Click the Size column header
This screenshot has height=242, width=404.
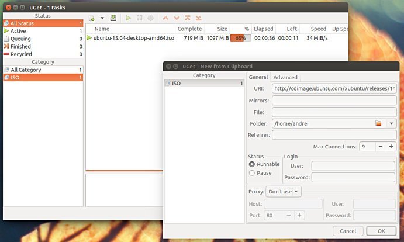pyautogui.click(x=217, y=29)
